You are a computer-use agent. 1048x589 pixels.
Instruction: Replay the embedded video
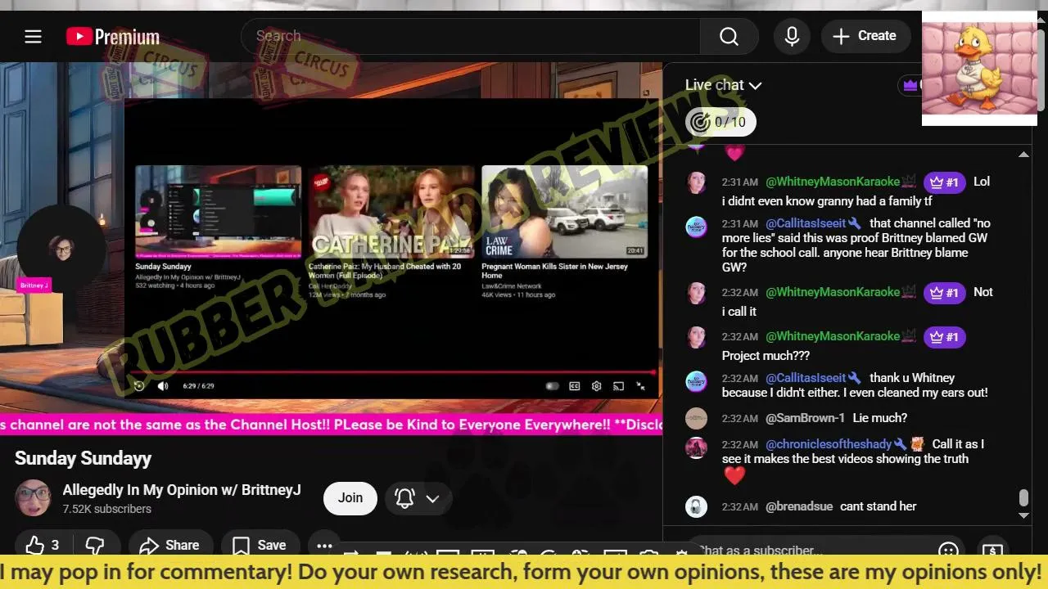coord(139,386)
